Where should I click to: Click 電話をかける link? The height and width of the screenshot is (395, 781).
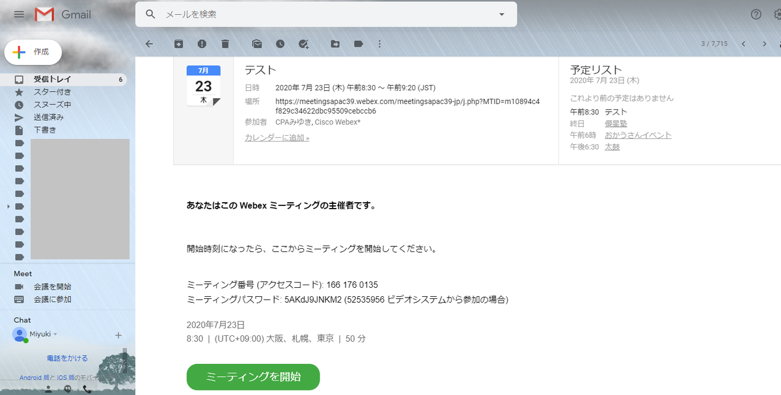point(67,358)
